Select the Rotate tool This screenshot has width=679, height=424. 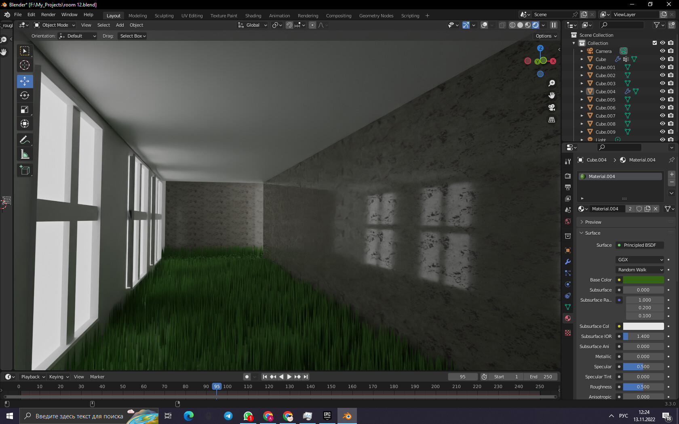[x=25, y=95]
